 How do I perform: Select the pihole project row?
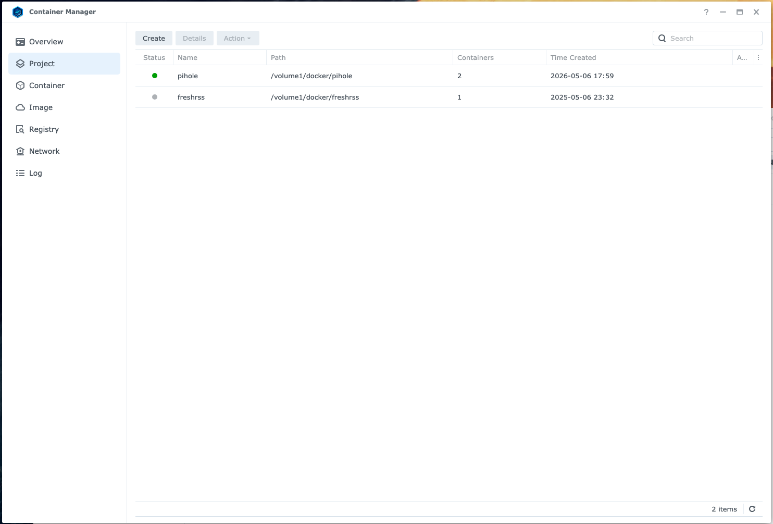pyautogui.click(x=448, y=76)
